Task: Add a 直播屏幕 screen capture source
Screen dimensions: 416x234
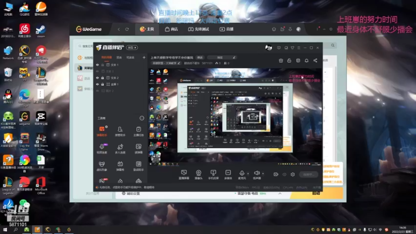Action: click(x=184, y=175)
